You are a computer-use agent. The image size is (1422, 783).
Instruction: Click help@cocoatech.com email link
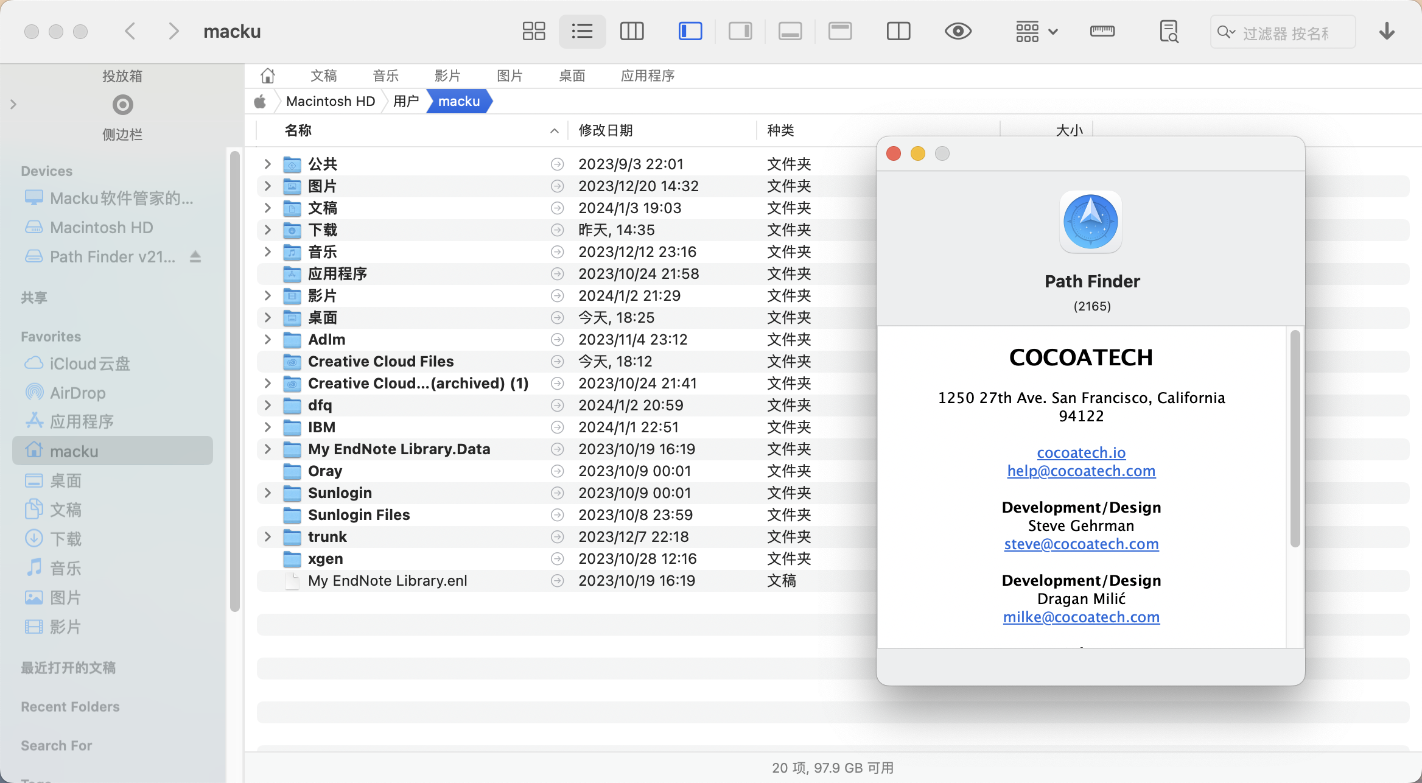[1081, 471]
